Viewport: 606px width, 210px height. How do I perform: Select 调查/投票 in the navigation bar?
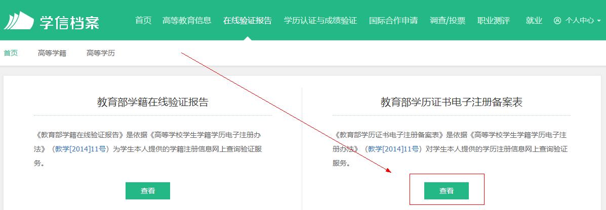447,21
